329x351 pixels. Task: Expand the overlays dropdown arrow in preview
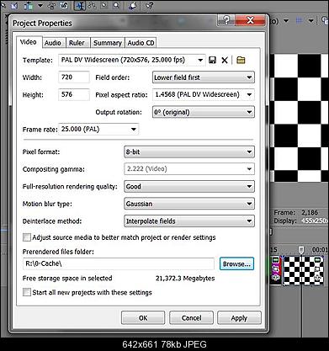tap(310, 21)
